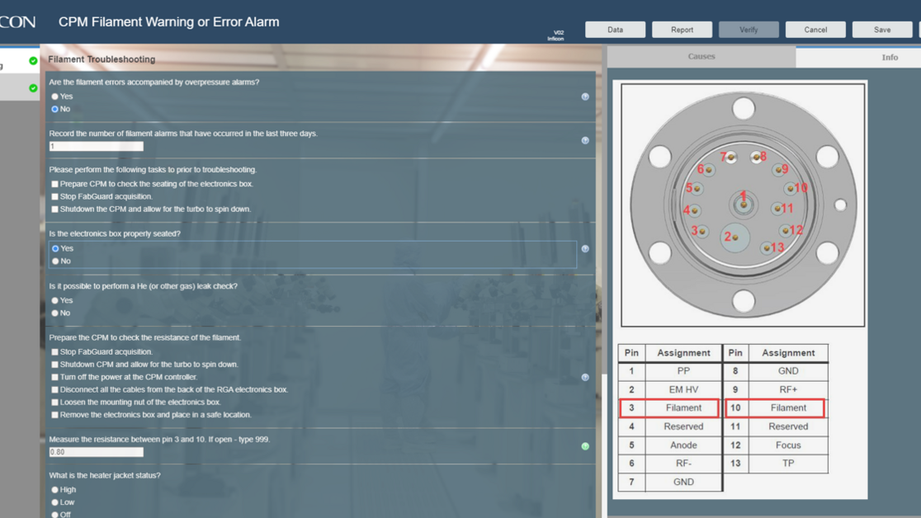Check 'Turn off the power at the CPM controller'
Viewport: 921px width, 518px height.
54,377
